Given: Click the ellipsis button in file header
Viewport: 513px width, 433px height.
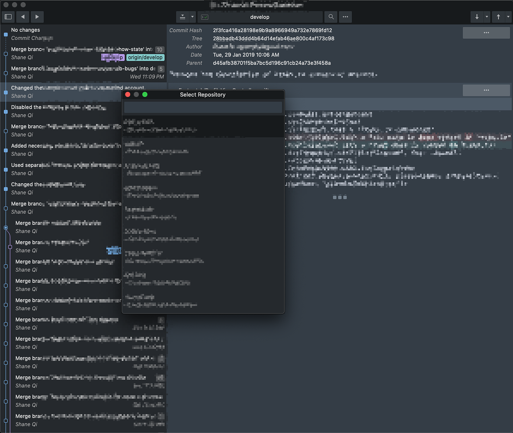Looking at the screenshot, I should 486,90.
